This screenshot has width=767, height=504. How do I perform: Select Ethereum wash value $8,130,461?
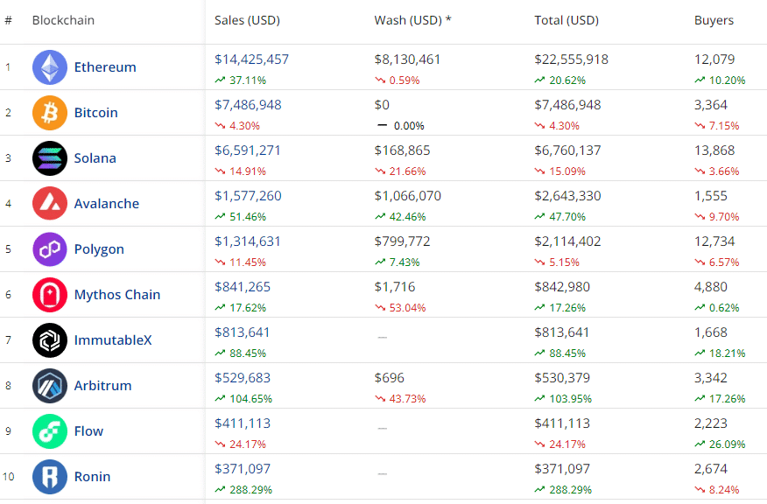click(407, 59)
